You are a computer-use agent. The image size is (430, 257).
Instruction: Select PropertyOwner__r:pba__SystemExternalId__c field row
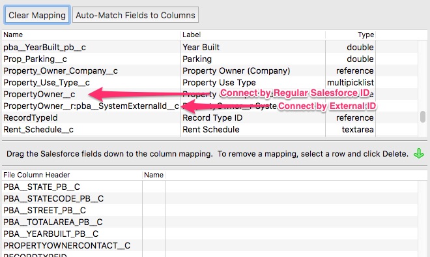pyautogui.click(x=210, y=106)
